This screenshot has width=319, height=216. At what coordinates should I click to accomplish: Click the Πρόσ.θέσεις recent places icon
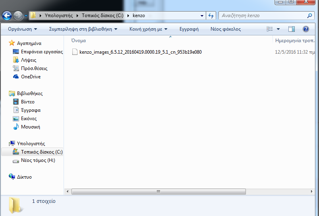16,68
